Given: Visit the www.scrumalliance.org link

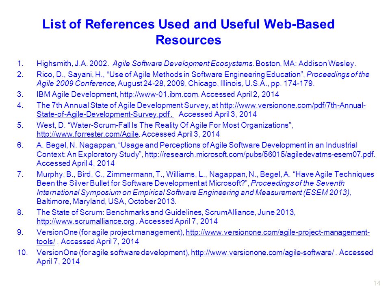Looking at the screenshot, I should [85, 221].
